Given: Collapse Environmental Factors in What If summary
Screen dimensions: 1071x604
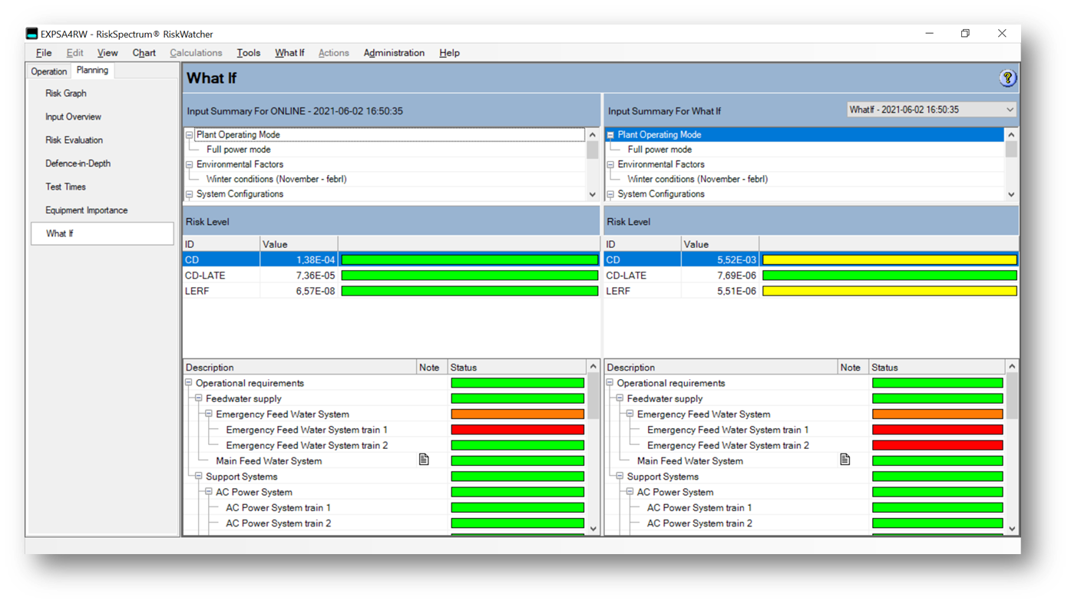Looking at the screenshot, I should (610, 165).
